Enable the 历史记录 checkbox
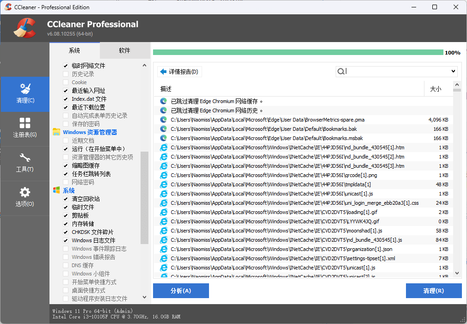The image size is (467, 324). click(66, 73)
